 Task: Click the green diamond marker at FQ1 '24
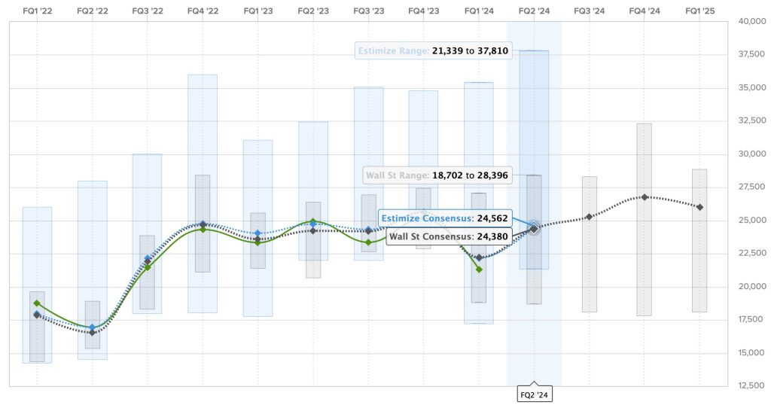click(479, 269)
